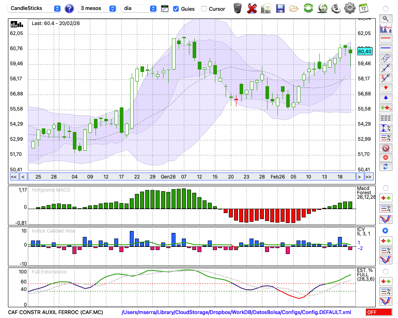Enable the Cursor checkbox
Viewport: 398px width, 318px height.
click(204, 9)
